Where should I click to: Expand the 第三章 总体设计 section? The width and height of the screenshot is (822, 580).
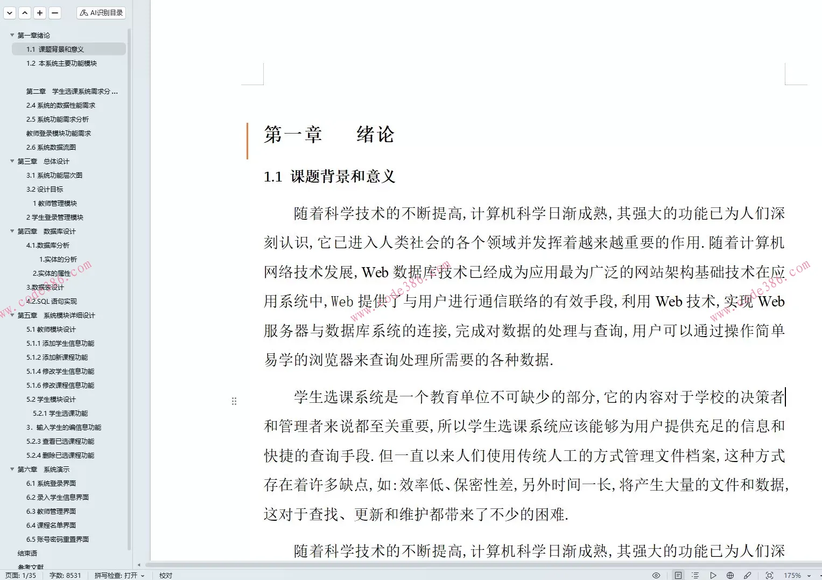click(11, 161)
